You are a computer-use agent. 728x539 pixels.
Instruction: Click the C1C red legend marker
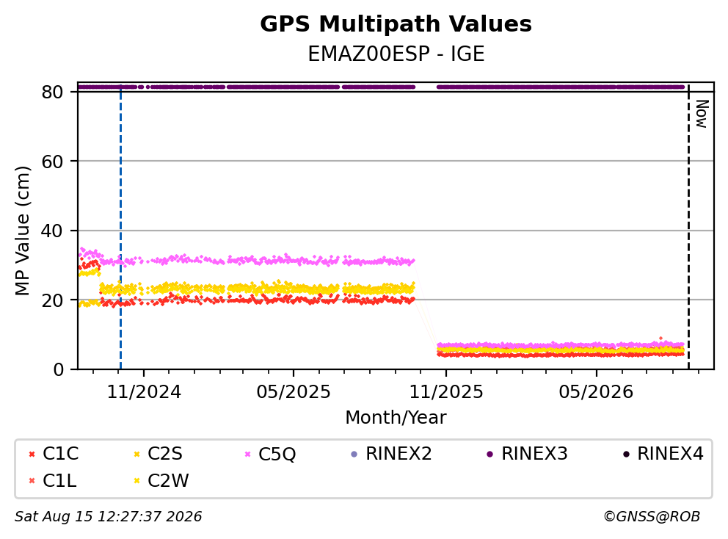tap(32, 454)
